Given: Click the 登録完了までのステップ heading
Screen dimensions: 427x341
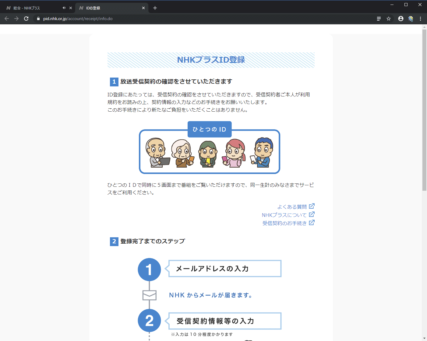Looking at the screenshot, I should coord(153,241).
